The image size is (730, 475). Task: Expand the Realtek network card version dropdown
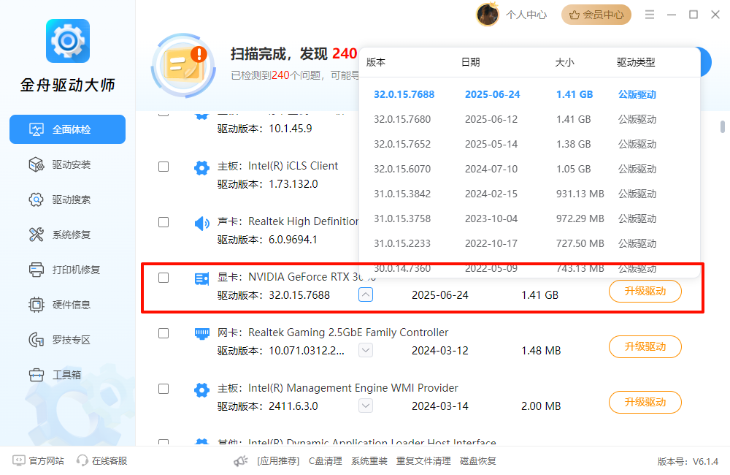point(365,349)
